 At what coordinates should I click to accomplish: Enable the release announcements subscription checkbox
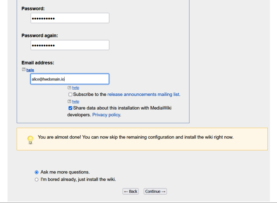pyautogui.click(x=70, y=94)
